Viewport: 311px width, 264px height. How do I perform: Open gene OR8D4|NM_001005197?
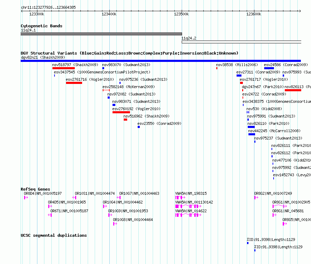(x=43, y=193)
